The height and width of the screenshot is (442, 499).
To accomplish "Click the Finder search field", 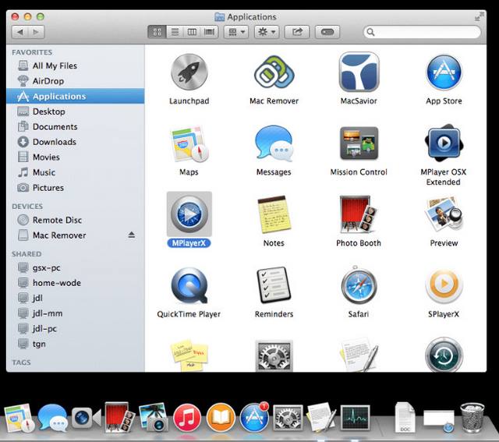I will coord(422,32).
